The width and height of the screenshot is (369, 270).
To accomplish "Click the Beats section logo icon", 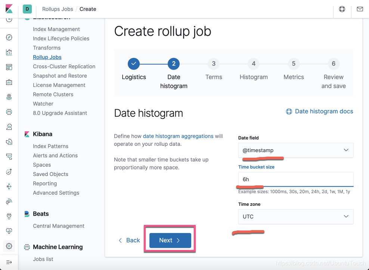I will (27, 214).
